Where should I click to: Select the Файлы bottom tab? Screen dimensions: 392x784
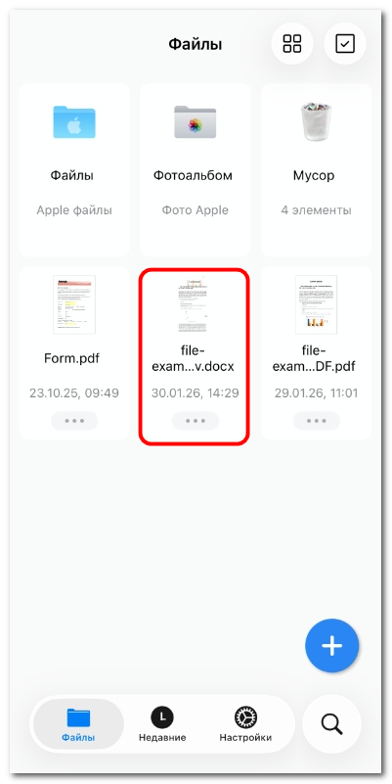[x=78, y=723]
